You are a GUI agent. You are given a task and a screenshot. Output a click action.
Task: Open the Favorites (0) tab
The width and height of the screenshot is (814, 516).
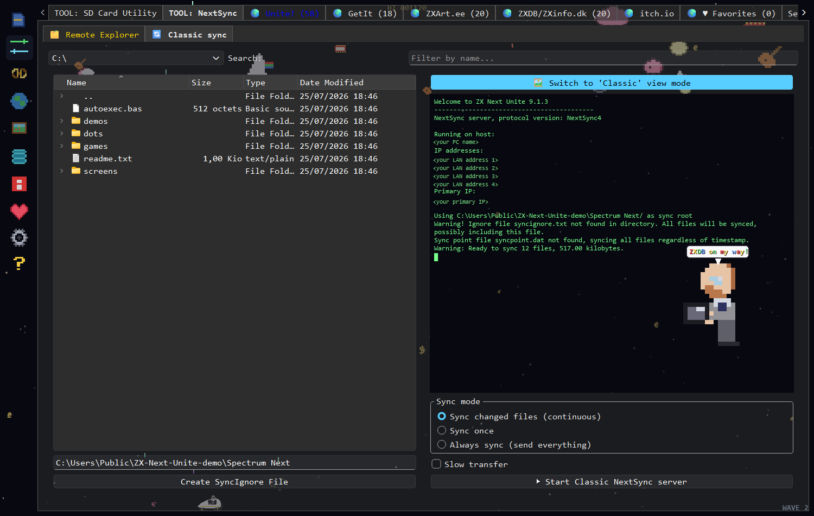(731, 13)
